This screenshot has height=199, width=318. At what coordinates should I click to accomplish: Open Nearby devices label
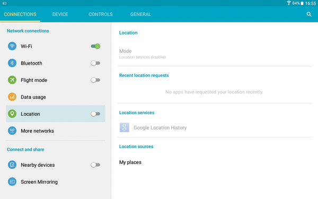point(38,165)
